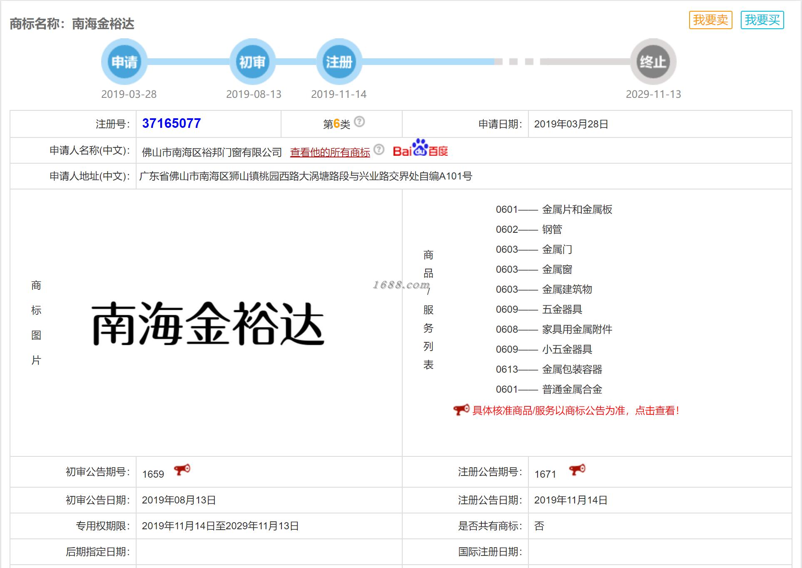Click applicant name 佛山市南海区裕邦门窗有限公司
Viewport: 802px width, 568px height.
coord(212,152)
